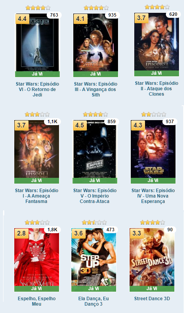Click the 3.7 score badge on Ataque dos Clones
Screen dimensions: 184x313
pos(141,18)
